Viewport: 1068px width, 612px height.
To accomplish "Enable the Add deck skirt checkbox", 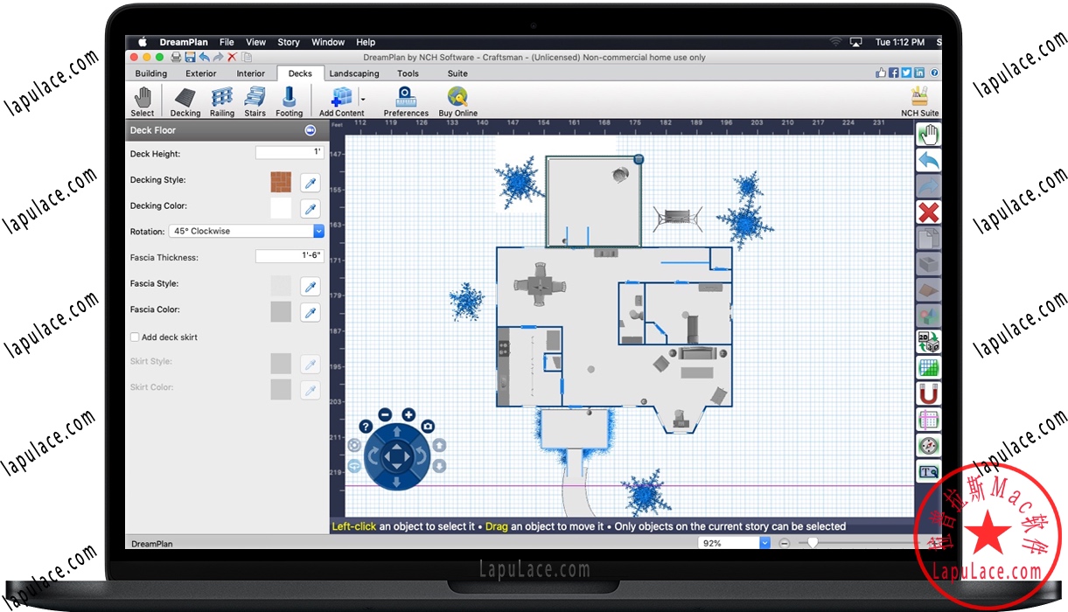I will tap(135, 337).
